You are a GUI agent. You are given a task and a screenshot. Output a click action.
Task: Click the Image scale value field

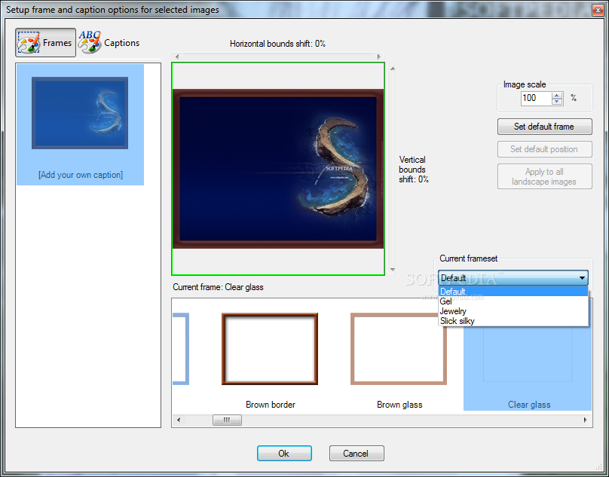point(536,98)
